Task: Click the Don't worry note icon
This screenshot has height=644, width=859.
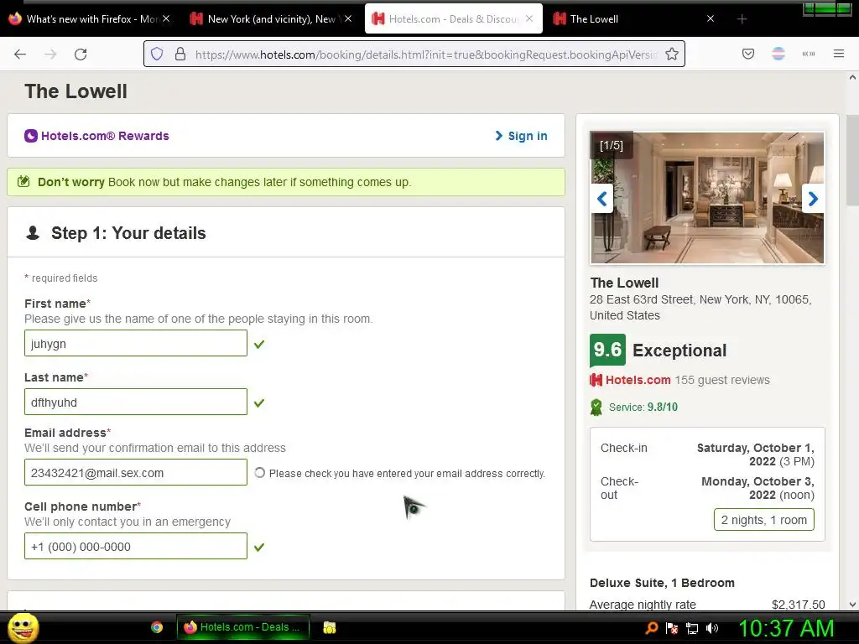Action: pos(23,181)
